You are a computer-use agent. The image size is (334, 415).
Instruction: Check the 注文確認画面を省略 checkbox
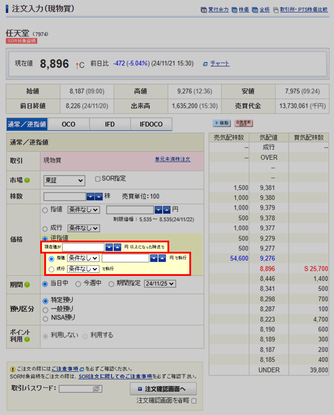coord(194,401)
